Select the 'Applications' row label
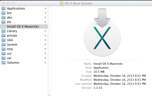152x96 pixels. click(x=16, y=9)
